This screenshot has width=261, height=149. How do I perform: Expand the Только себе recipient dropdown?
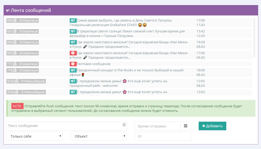coord(35,136)
